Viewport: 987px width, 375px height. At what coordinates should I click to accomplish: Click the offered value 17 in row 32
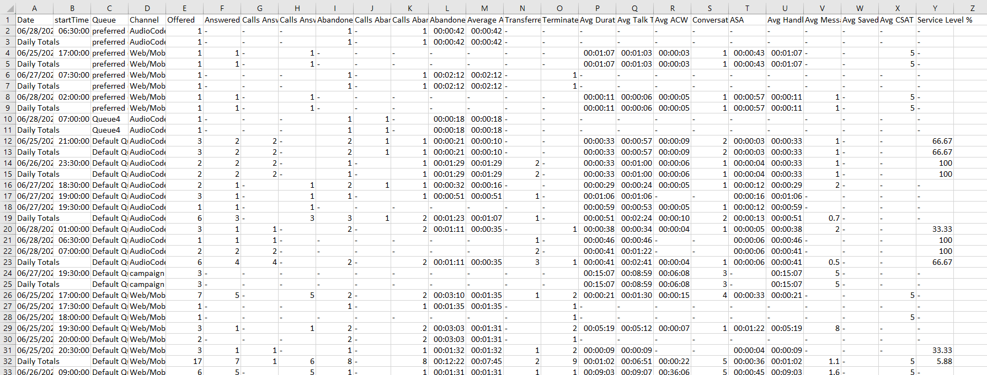pyautogui.click(x=184, y=361)
